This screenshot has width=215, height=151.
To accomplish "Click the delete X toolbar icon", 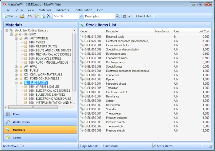I will pyautogui.click(x=49, y=16).
